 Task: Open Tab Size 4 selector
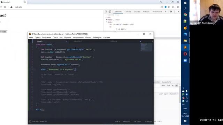click(137, 122)
